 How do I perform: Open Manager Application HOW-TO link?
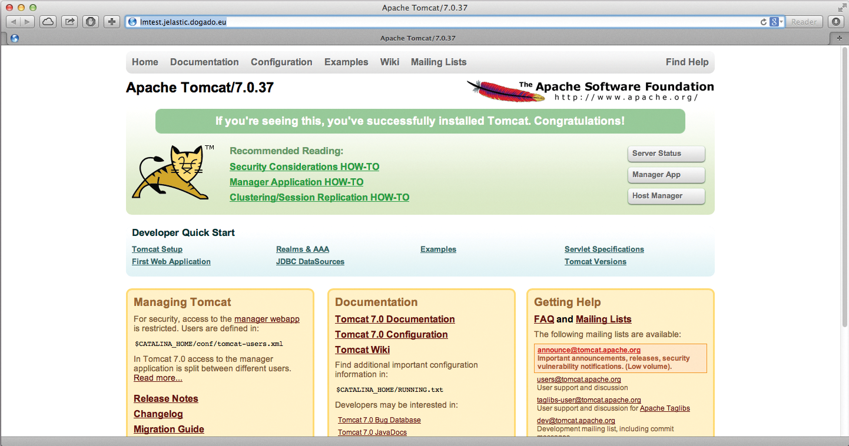[x=297, y=182]
